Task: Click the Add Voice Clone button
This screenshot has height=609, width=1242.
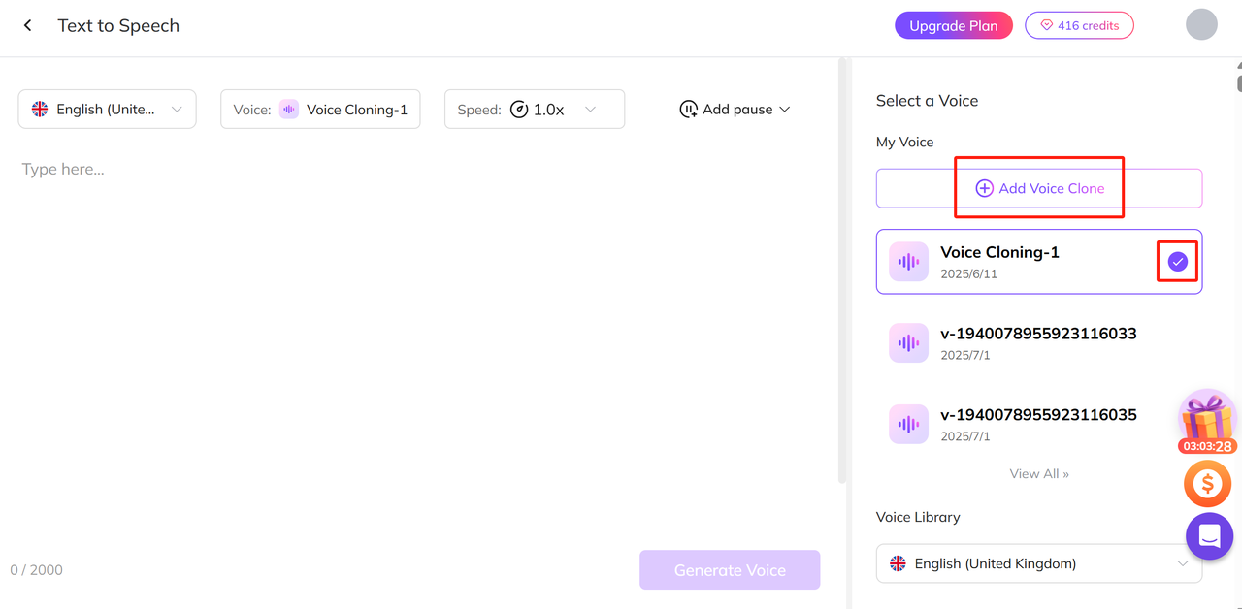Action: pyautogui.click(x=1038, y=188)
